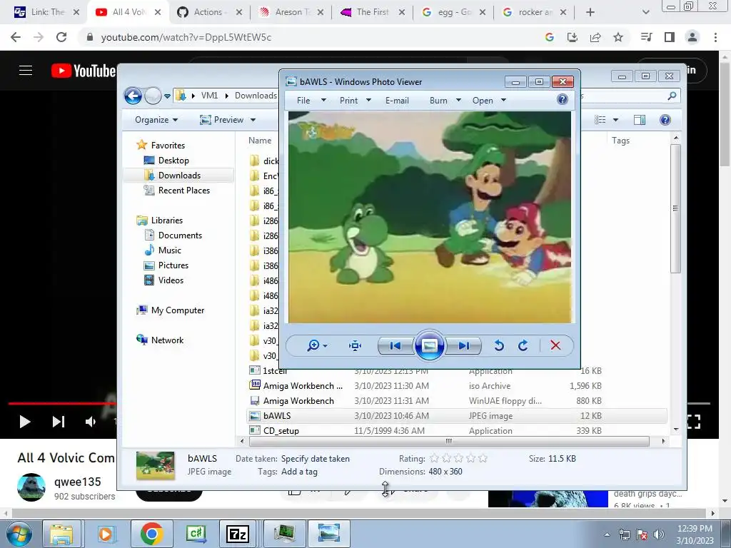
Task: Open Explorer recent pages dropdown arrow
Action: 167,96
